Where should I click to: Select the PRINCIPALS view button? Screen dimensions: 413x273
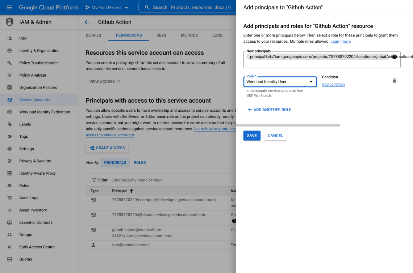(115, 162)
